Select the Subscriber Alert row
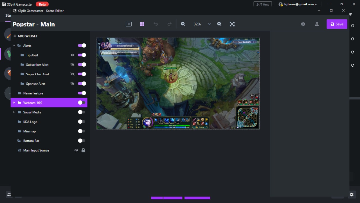 [49, 65]
